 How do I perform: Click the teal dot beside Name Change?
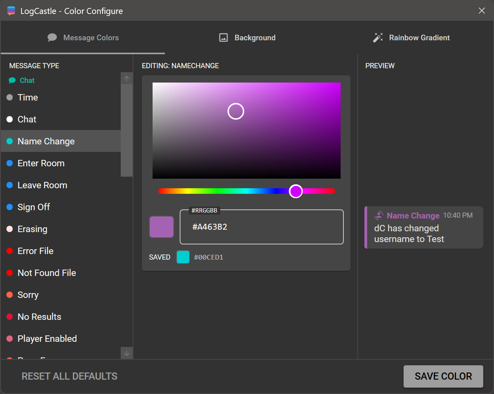pyautogui.click(x=10, y=141)
